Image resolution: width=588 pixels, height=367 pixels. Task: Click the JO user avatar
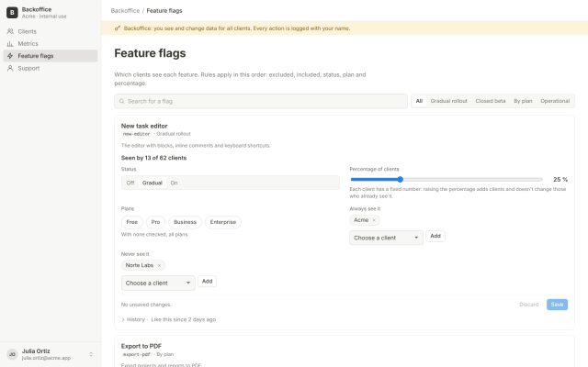12,354
